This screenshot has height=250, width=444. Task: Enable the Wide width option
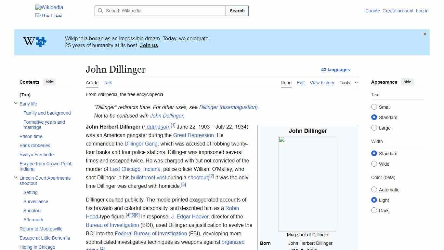(x=374, y=164)
